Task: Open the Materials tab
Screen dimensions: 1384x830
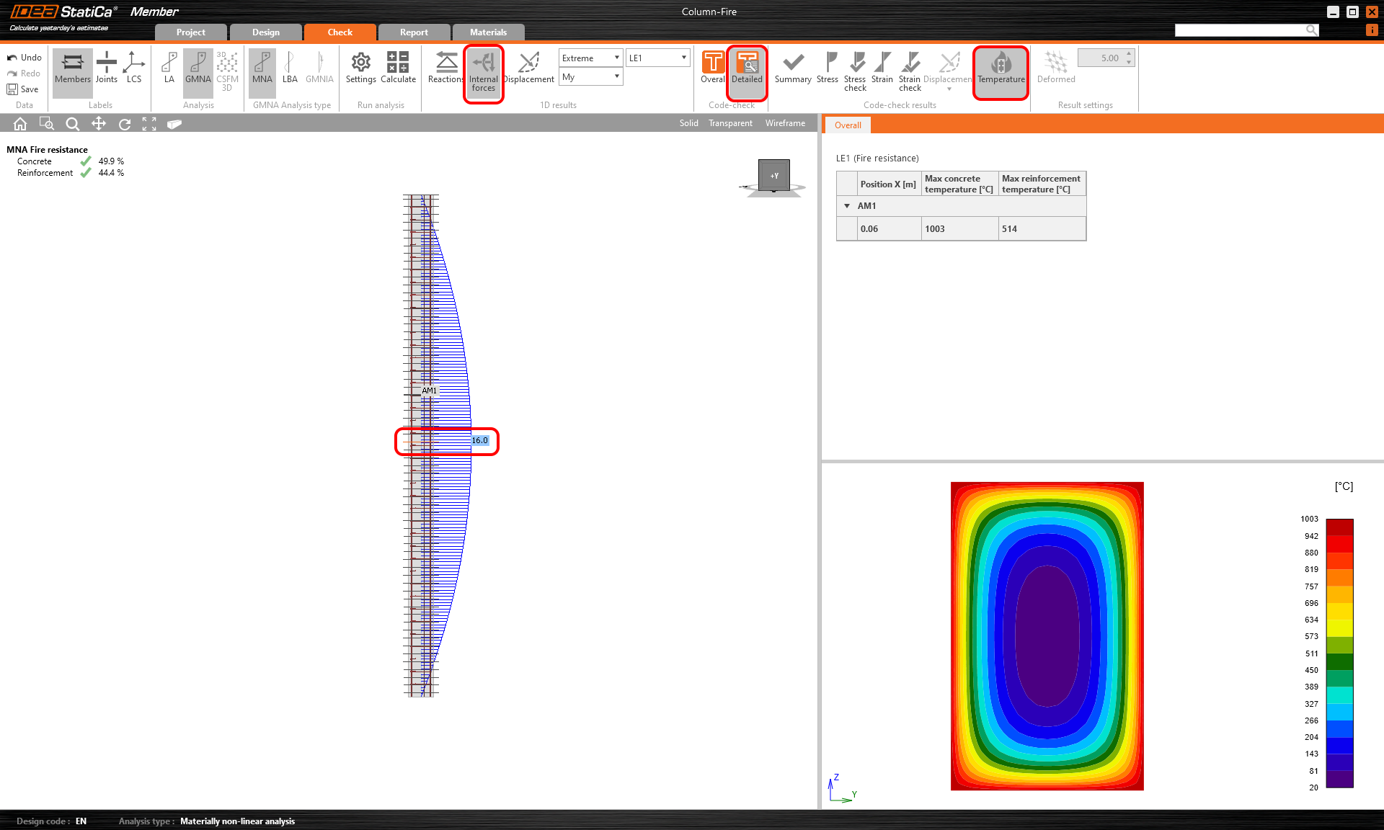Action: coord(488,32)
